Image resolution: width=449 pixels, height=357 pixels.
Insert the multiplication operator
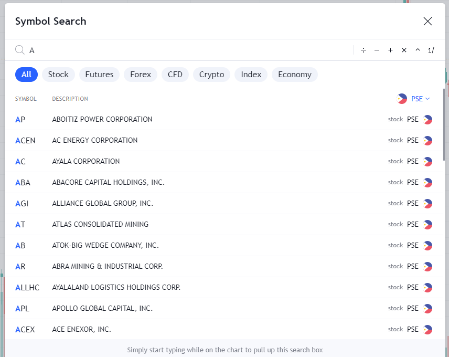[404, 50]
